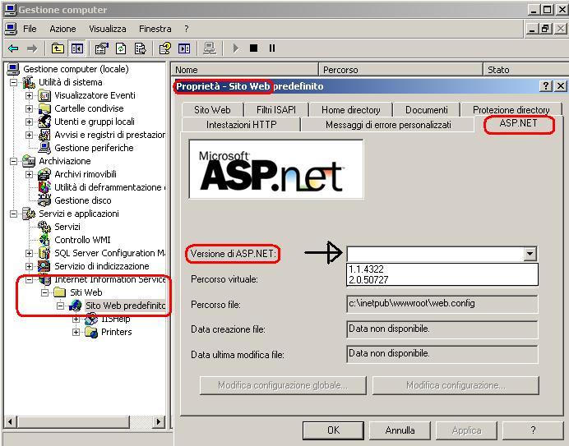This screenshot has width=569, height=446.
Task: Open the Properties toolbar icon
Action: point(102,48)
